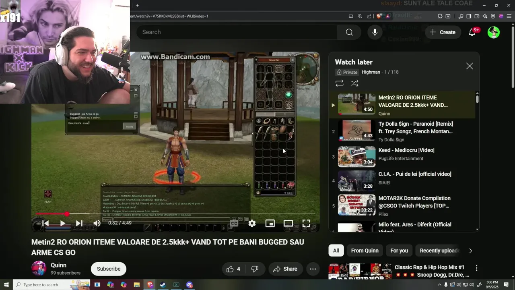Open new browser tab plus button
Viewport: 515px width, 290px height.
(137, 5)
